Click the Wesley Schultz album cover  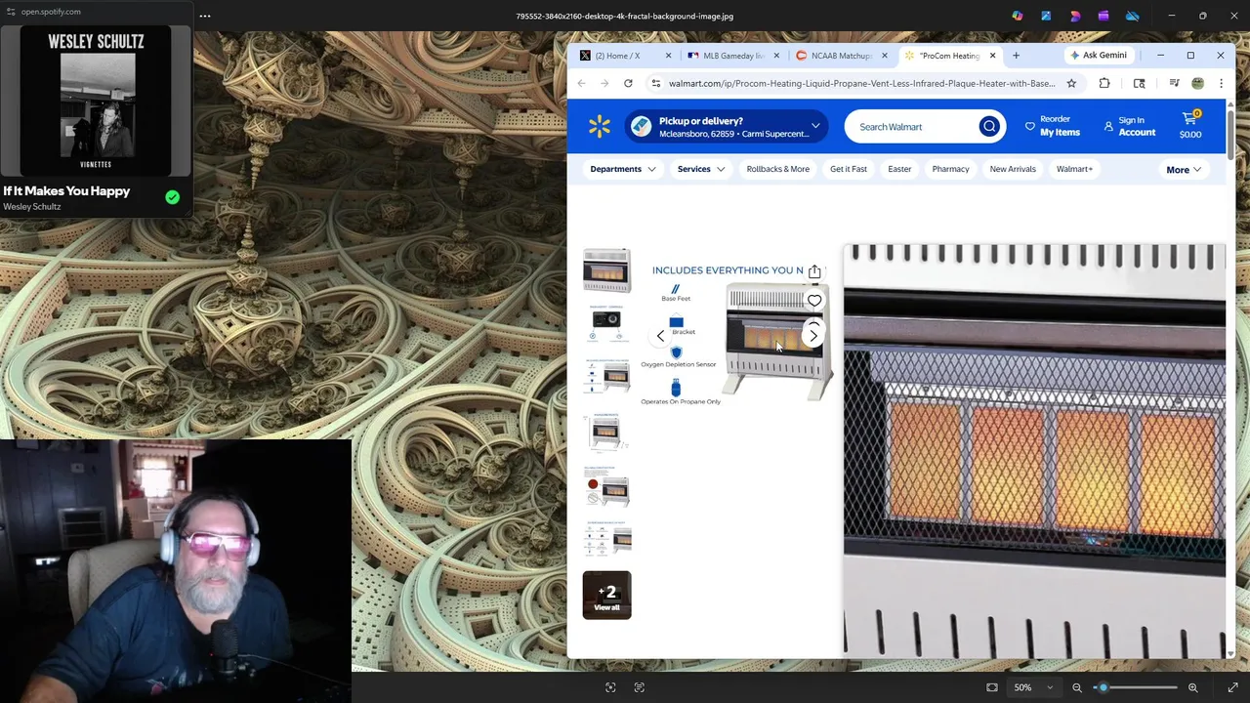tap(96, 101)
